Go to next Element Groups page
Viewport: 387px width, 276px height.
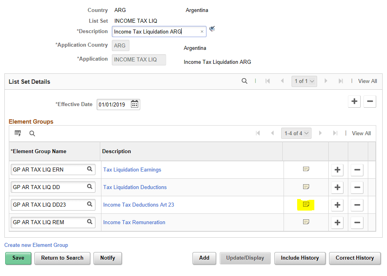tap(320, 133)
